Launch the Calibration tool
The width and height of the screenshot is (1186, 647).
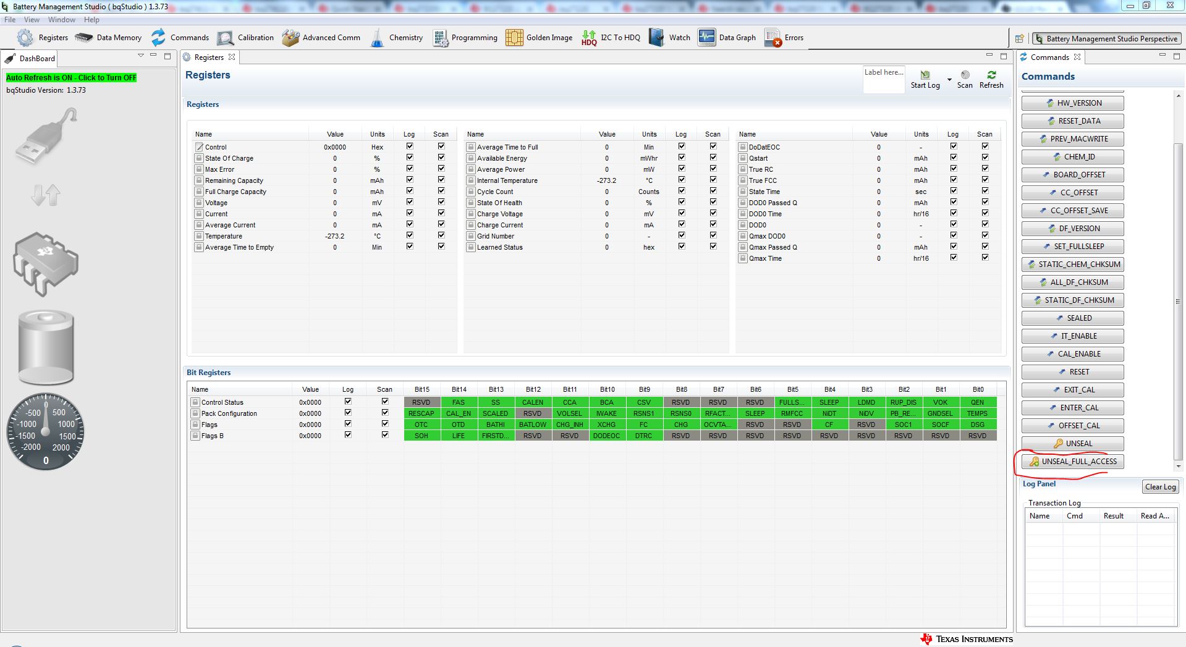[x=245, y=38]
